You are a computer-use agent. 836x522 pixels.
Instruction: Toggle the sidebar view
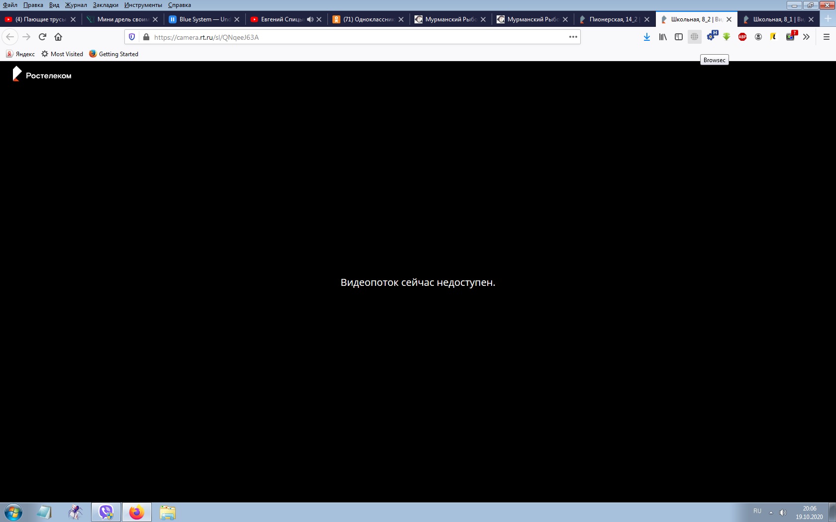coord(678,37)
